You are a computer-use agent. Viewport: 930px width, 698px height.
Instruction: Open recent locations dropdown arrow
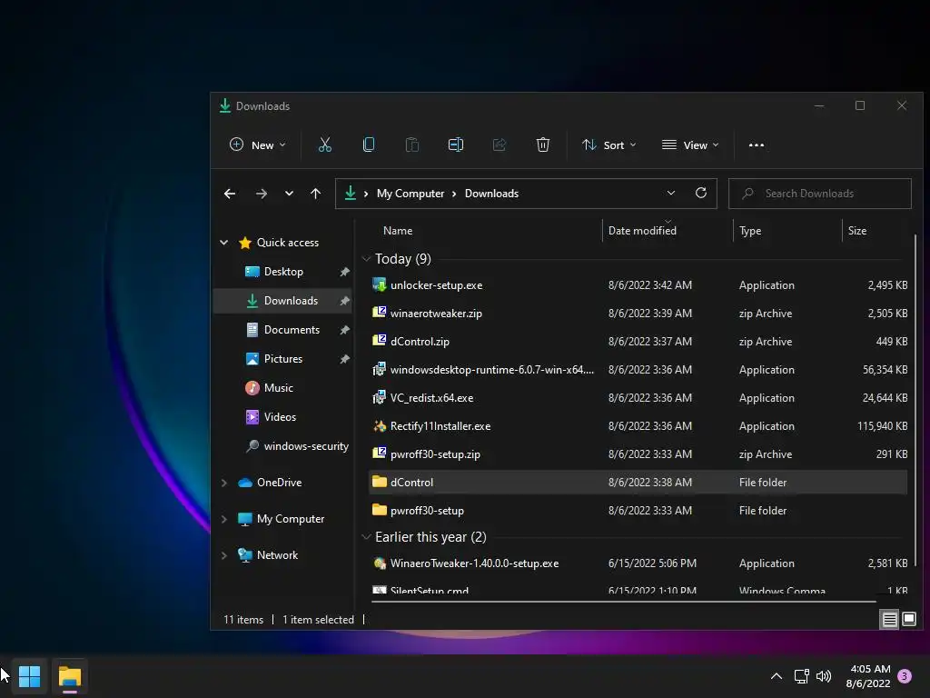point(289,194)
